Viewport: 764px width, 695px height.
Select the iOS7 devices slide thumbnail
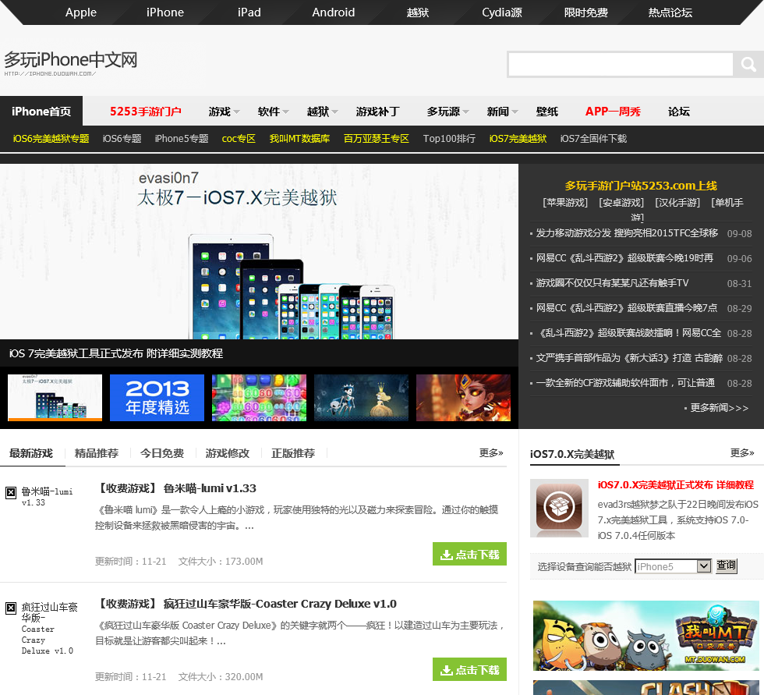point(55,397)
